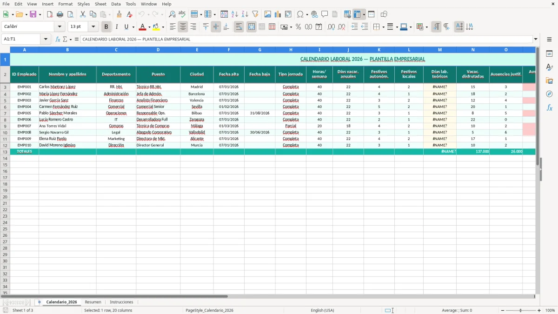This screenshot has height=314, width=558.
Task: Open the Borders dropdown arrow
Action: pos(384,27)
